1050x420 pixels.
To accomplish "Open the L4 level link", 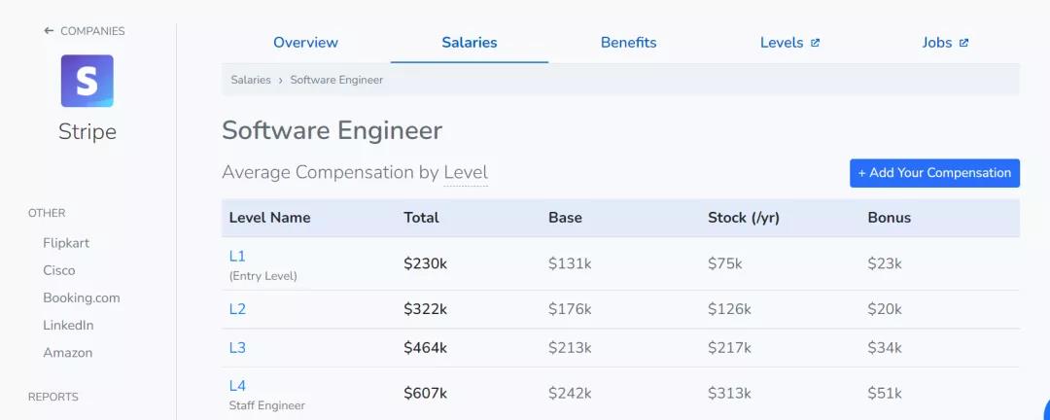I will pyautogui.click(x=237, y=386).
